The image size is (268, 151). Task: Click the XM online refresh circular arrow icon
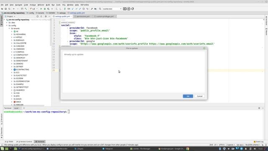132,9
